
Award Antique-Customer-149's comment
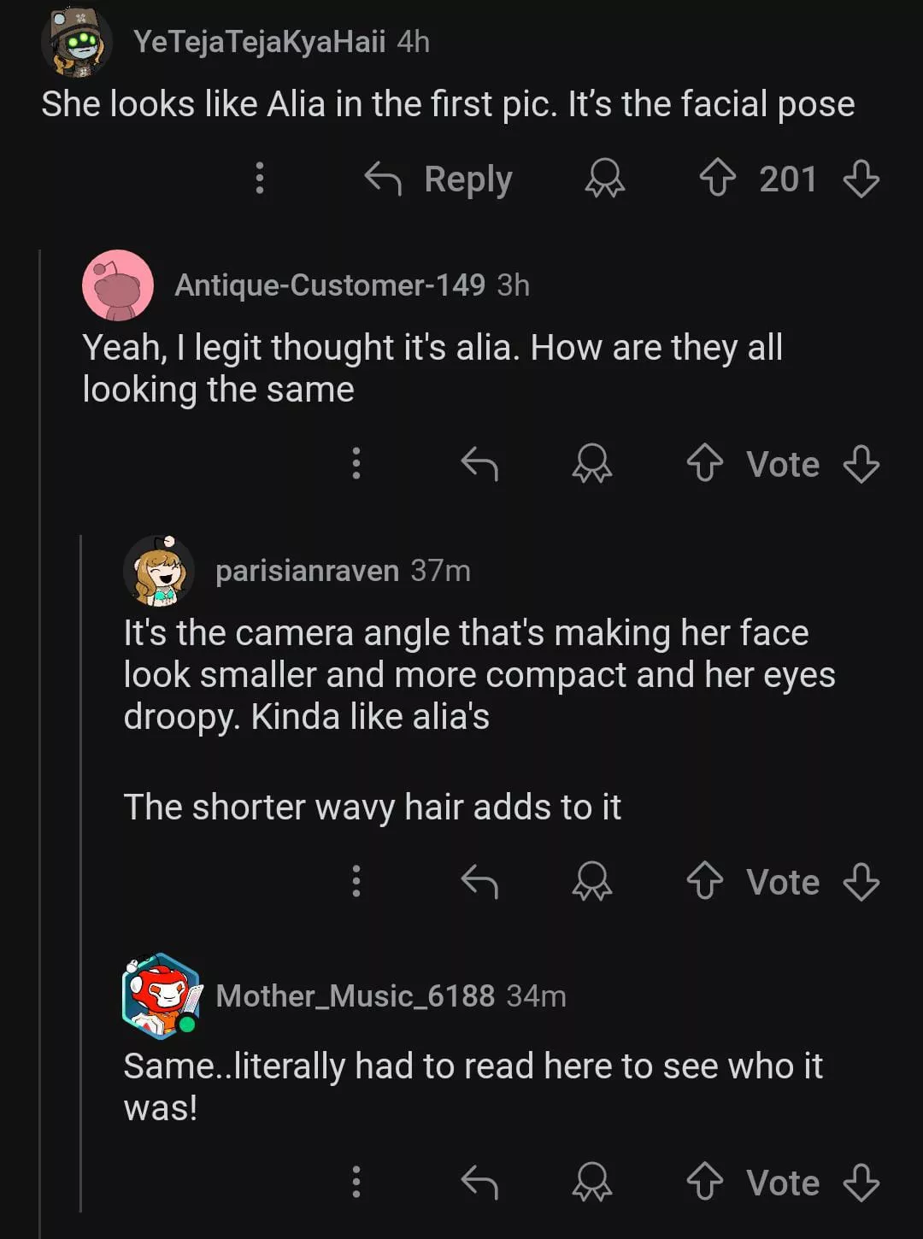591,464
